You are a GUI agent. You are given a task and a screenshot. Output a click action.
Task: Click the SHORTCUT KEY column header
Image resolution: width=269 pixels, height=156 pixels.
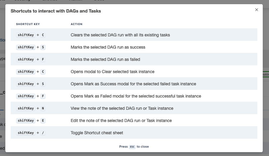[x=28, y=24]
